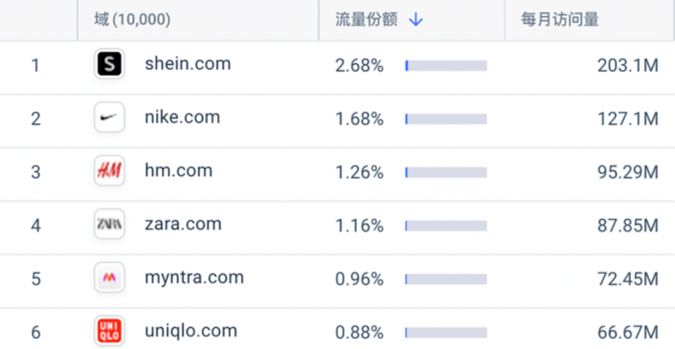Click the Shein logo icon
The width and height of the screenshot is (675, 349).
tap(110, 64)
